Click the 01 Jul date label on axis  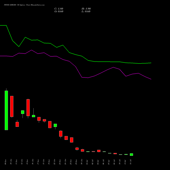(x=87, y=162)
